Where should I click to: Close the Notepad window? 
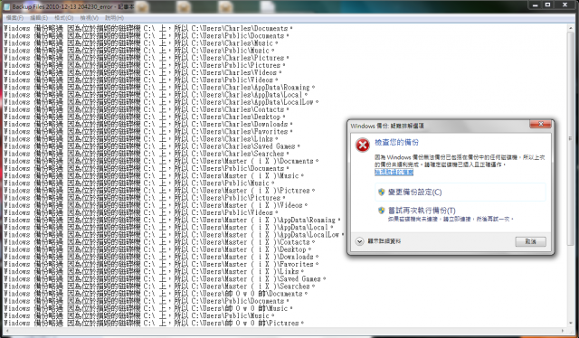tap(565, 5)
